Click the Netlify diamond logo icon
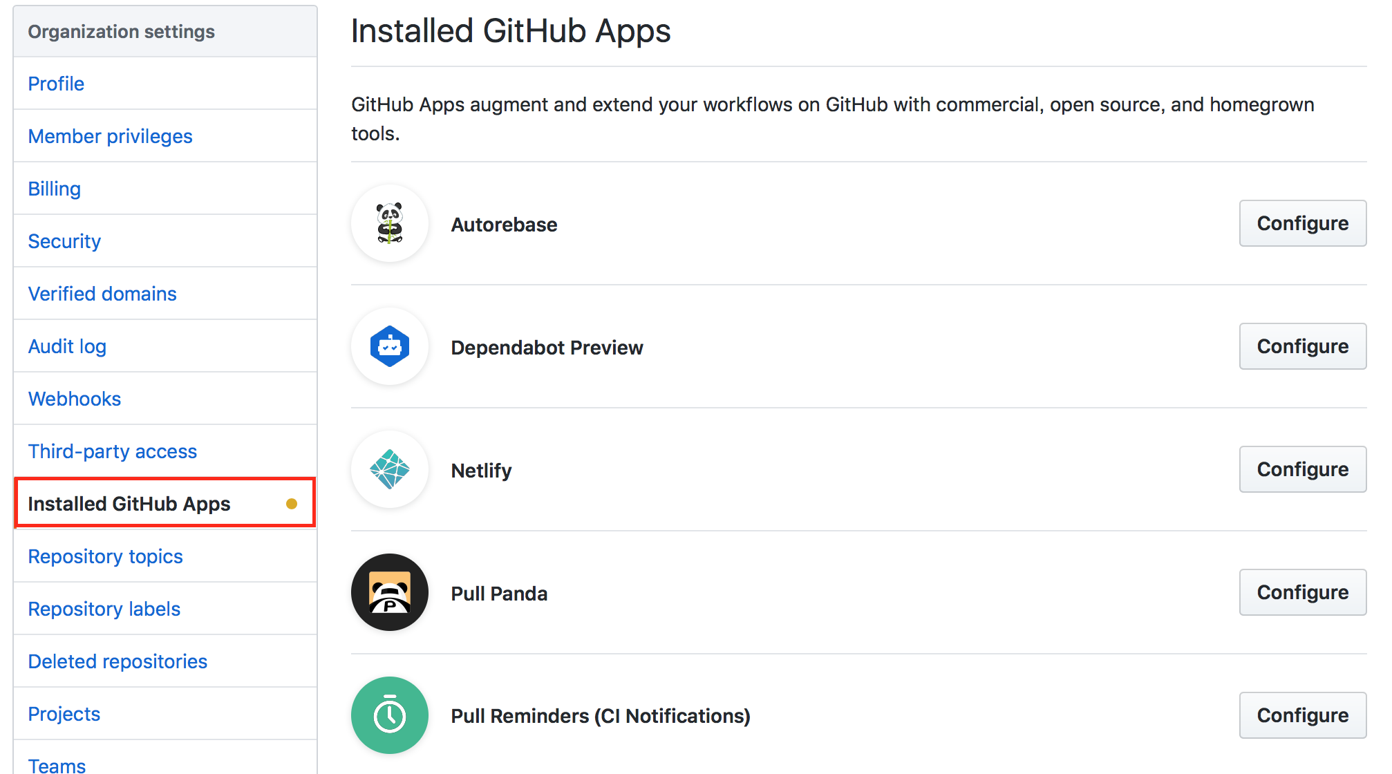 [x=389, y=469]
